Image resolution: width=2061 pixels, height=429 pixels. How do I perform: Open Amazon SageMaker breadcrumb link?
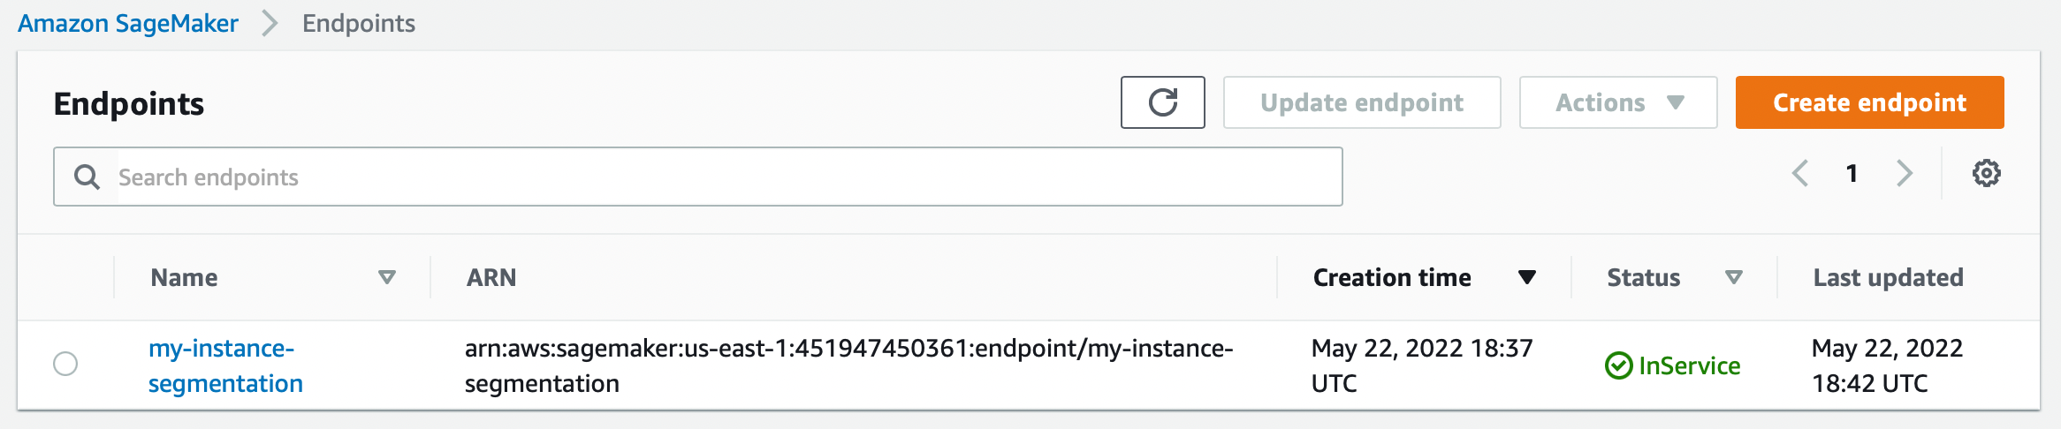(x=128, y=23)
